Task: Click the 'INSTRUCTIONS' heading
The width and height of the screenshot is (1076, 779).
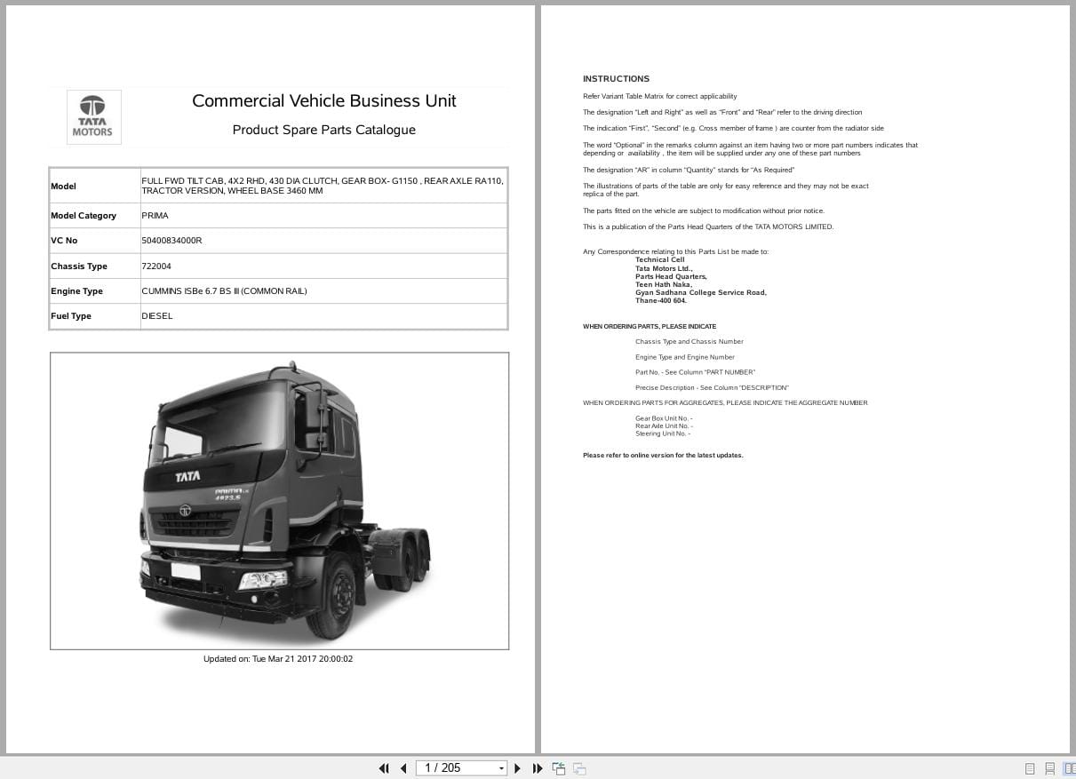Action: 616,79
